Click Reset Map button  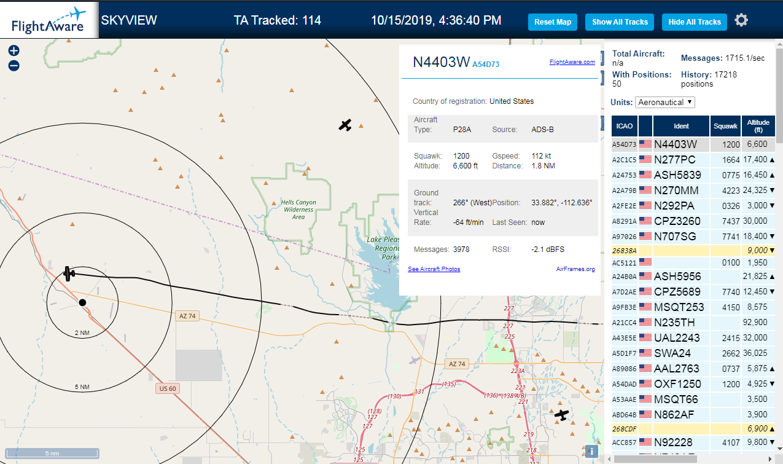553,22
